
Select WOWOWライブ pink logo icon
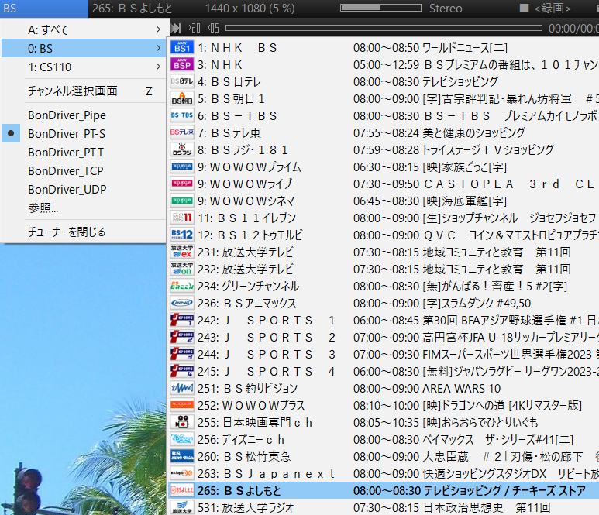tap(182, 184)
